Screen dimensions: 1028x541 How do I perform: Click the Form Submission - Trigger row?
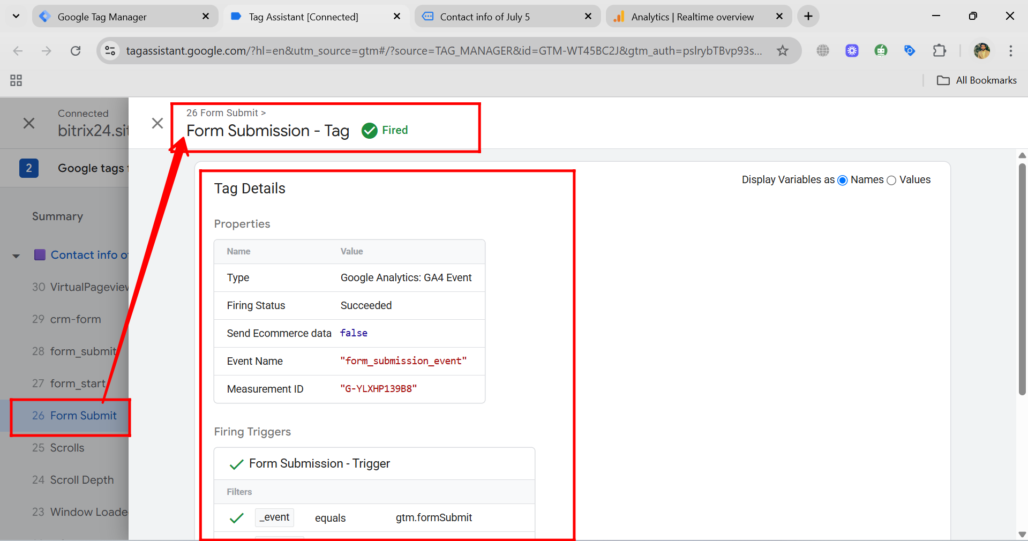point(374,464)
